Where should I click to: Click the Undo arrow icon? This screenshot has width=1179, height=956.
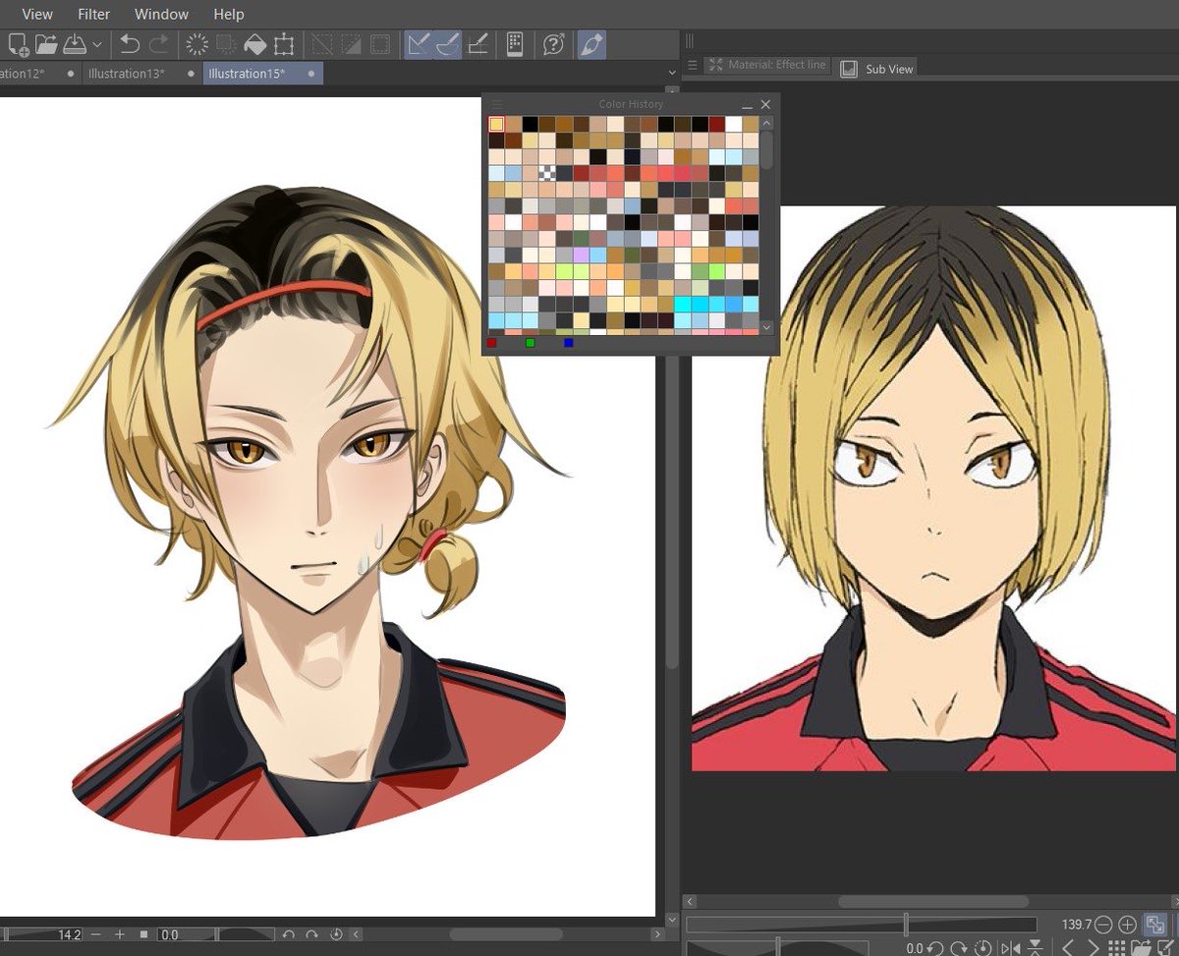pyautogui.click(x=129, y=44)
